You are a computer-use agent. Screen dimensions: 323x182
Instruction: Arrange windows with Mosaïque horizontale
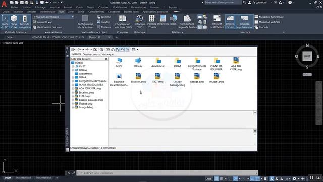(x=269, y=17)
